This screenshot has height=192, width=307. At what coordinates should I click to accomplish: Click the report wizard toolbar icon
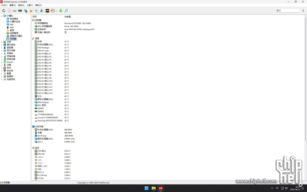coord(37,11)
